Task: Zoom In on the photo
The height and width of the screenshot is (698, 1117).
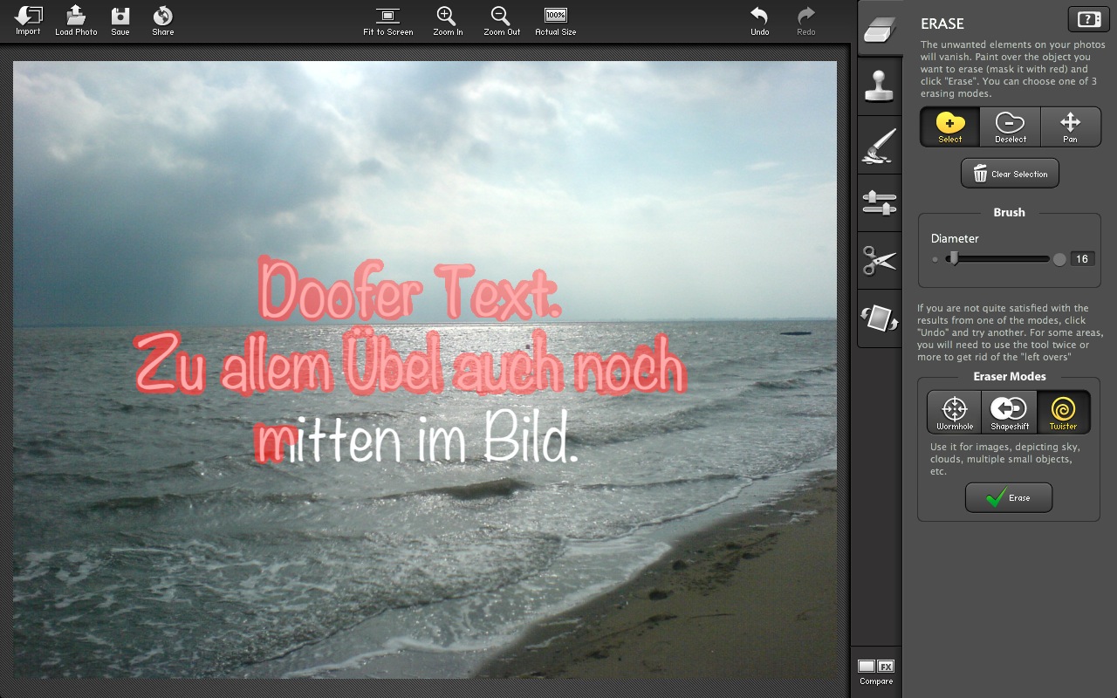Action: tap(447, 21)
